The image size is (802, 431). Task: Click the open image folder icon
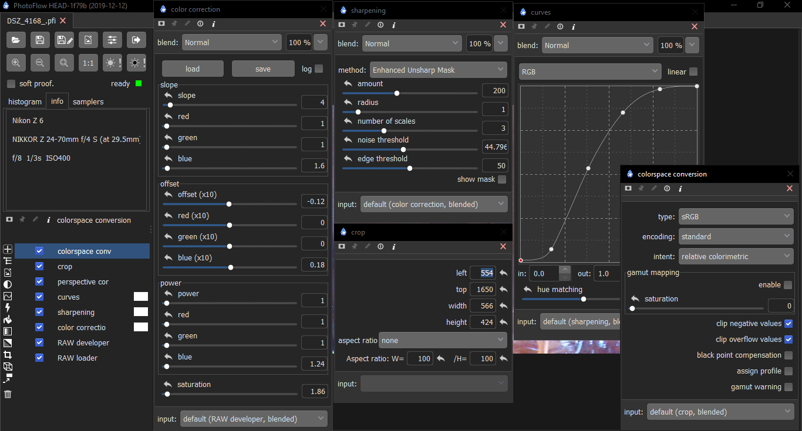(15, 40)
